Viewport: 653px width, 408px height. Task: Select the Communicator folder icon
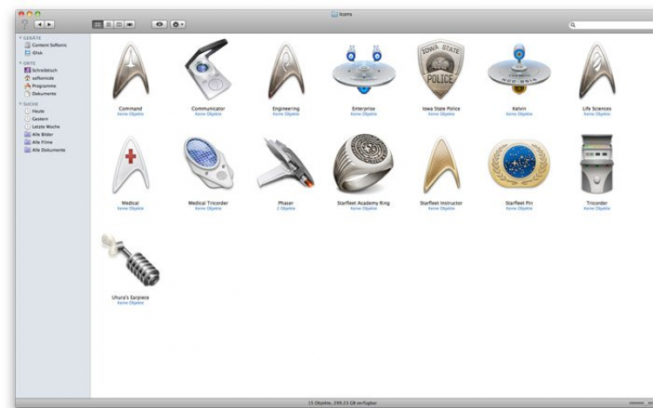coord(208,70)
